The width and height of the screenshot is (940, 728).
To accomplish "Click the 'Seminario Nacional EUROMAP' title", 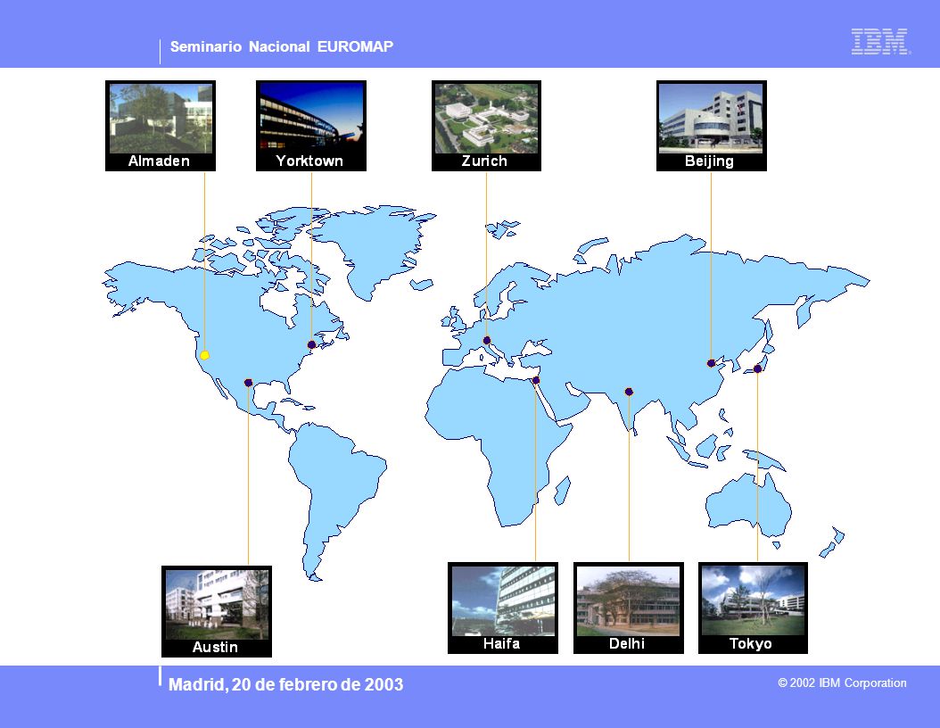I will point(282,46).
